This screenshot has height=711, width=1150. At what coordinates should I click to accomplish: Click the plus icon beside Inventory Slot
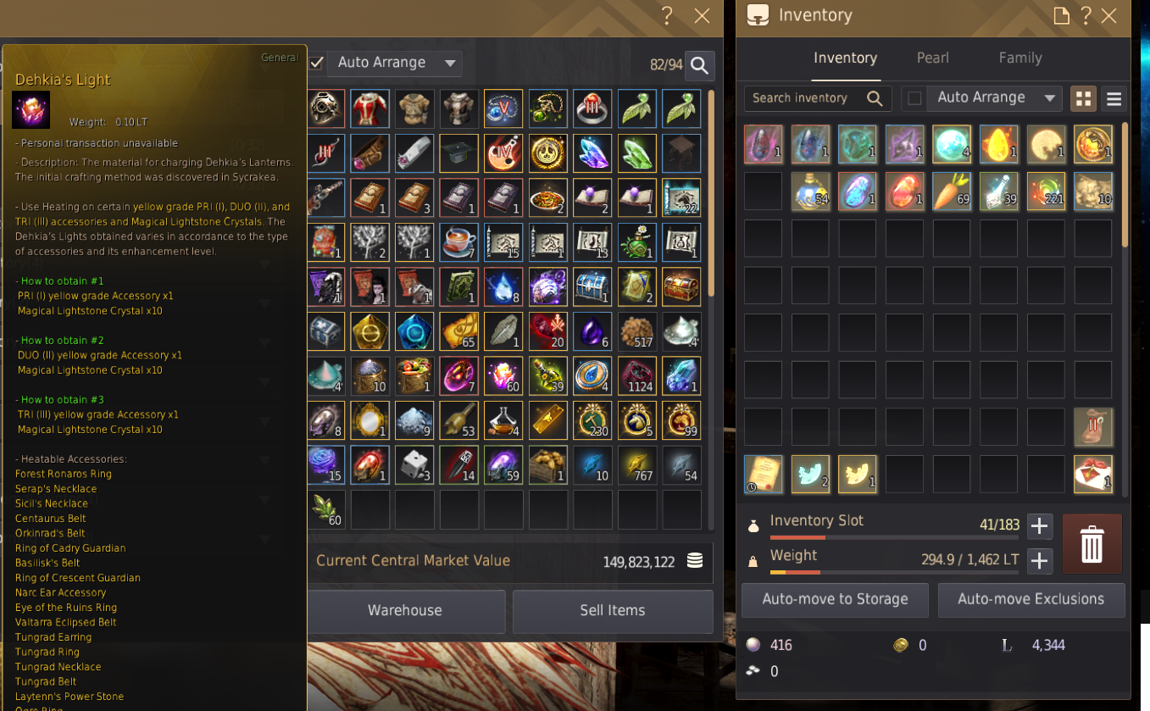(1039, 525)
